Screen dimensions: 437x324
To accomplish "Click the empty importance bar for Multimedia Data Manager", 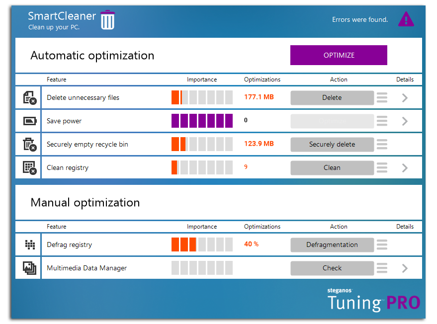I will pyautogui.click(x=202, y=268).
